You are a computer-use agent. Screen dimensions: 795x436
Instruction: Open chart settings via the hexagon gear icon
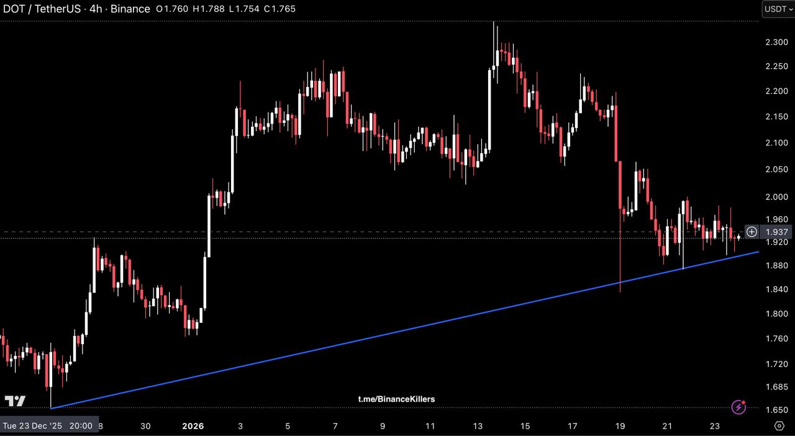pos(779,425)
